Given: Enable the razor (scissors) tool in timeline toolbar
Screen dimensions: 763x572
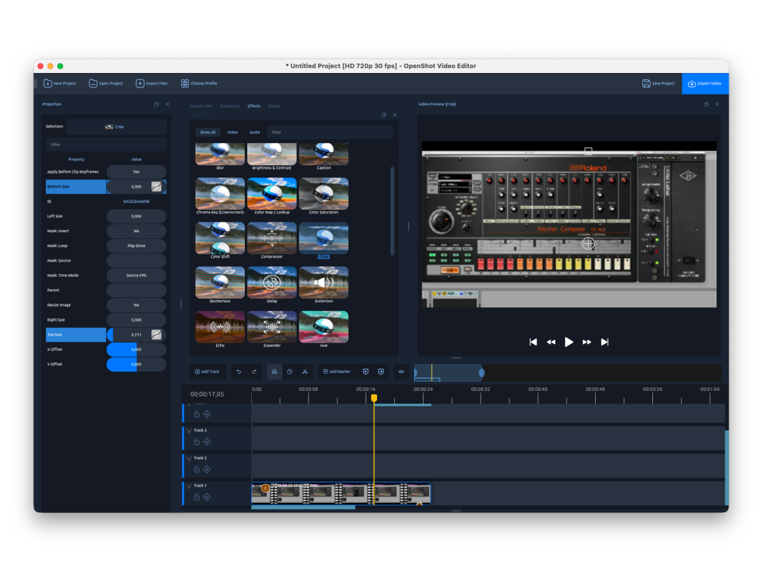Looking at the screenshot, I should tap(305, 371).
